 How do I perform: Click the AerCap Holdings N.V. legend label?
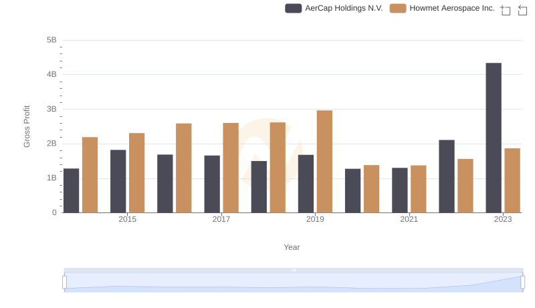pos(344,8)
